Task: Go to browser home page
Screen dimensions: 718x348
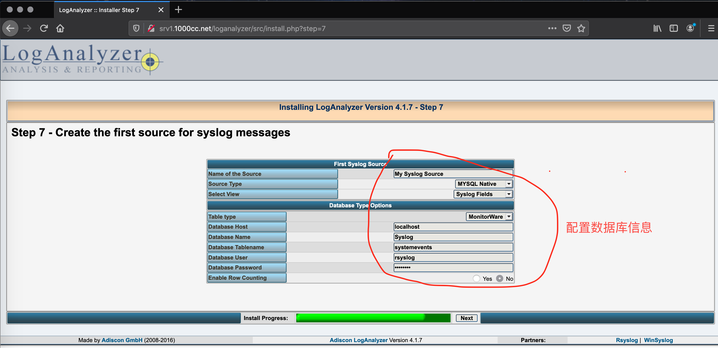Action: (60, 28)
